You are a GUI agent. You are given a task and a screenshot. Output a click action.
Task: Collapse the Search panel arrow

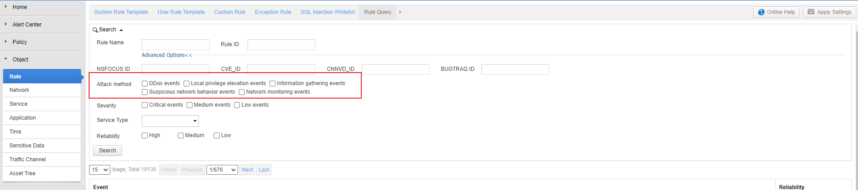pos(121,30)
